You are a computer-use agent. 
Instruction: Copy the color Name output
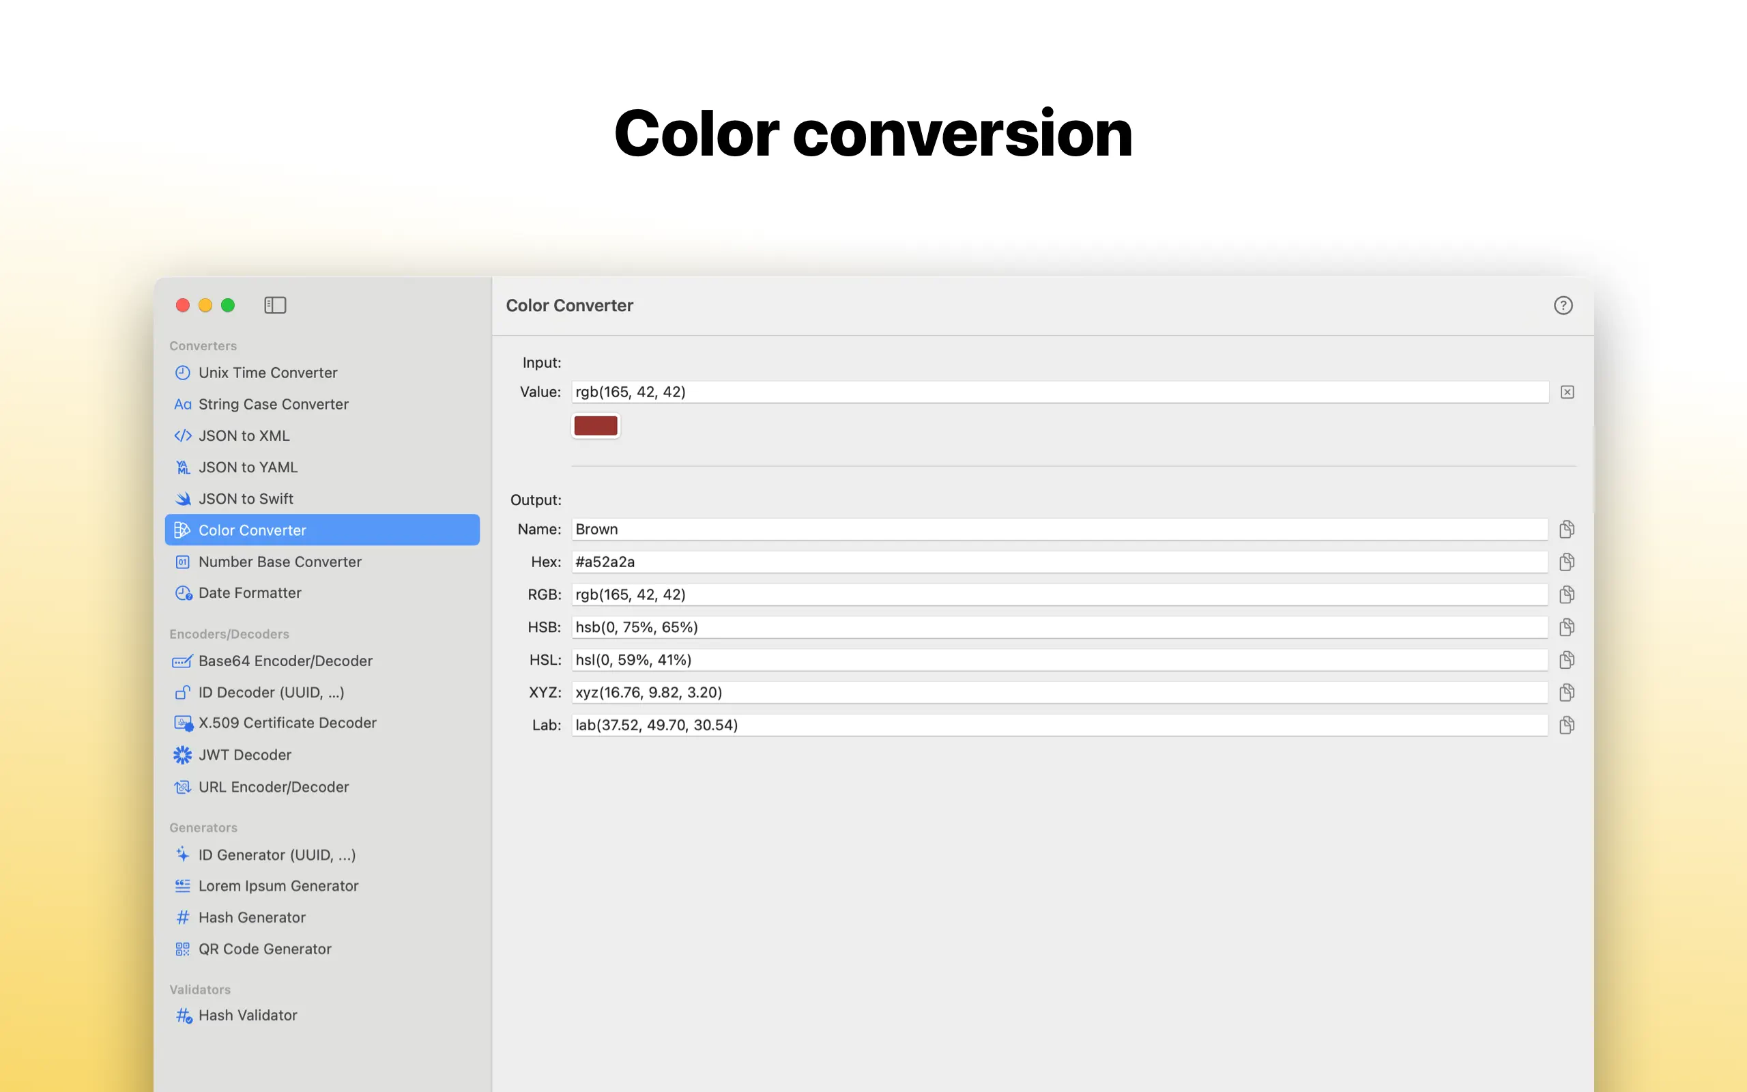coord(1565,530)
